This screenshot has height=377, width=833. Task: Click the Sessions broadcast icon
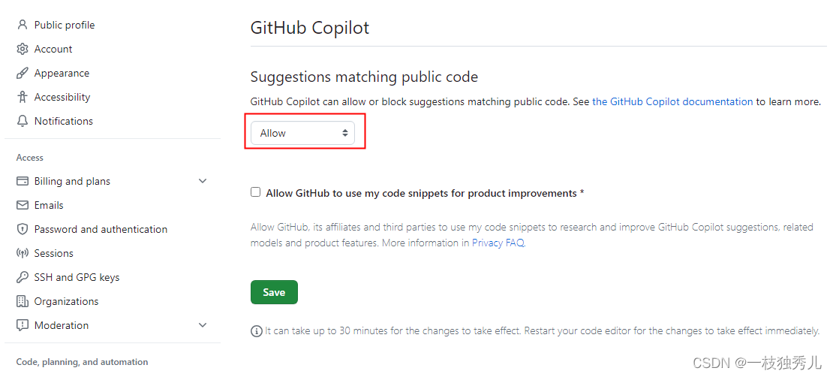(x=23, y=253)
